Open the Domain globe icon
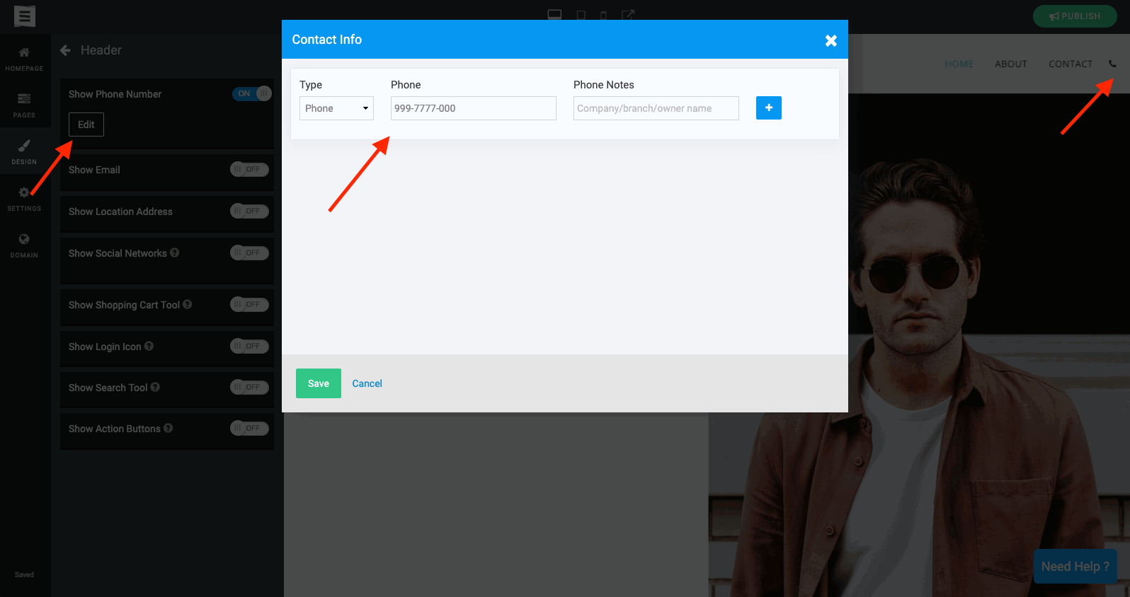 (x=24, y=239)
